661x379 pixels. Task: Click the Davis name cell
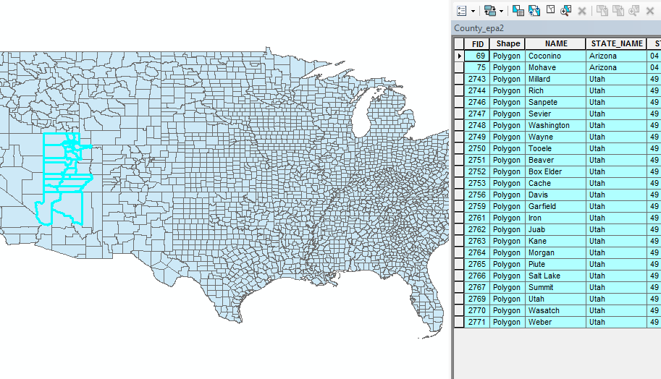pyautogui.click(x=555, y=195)
